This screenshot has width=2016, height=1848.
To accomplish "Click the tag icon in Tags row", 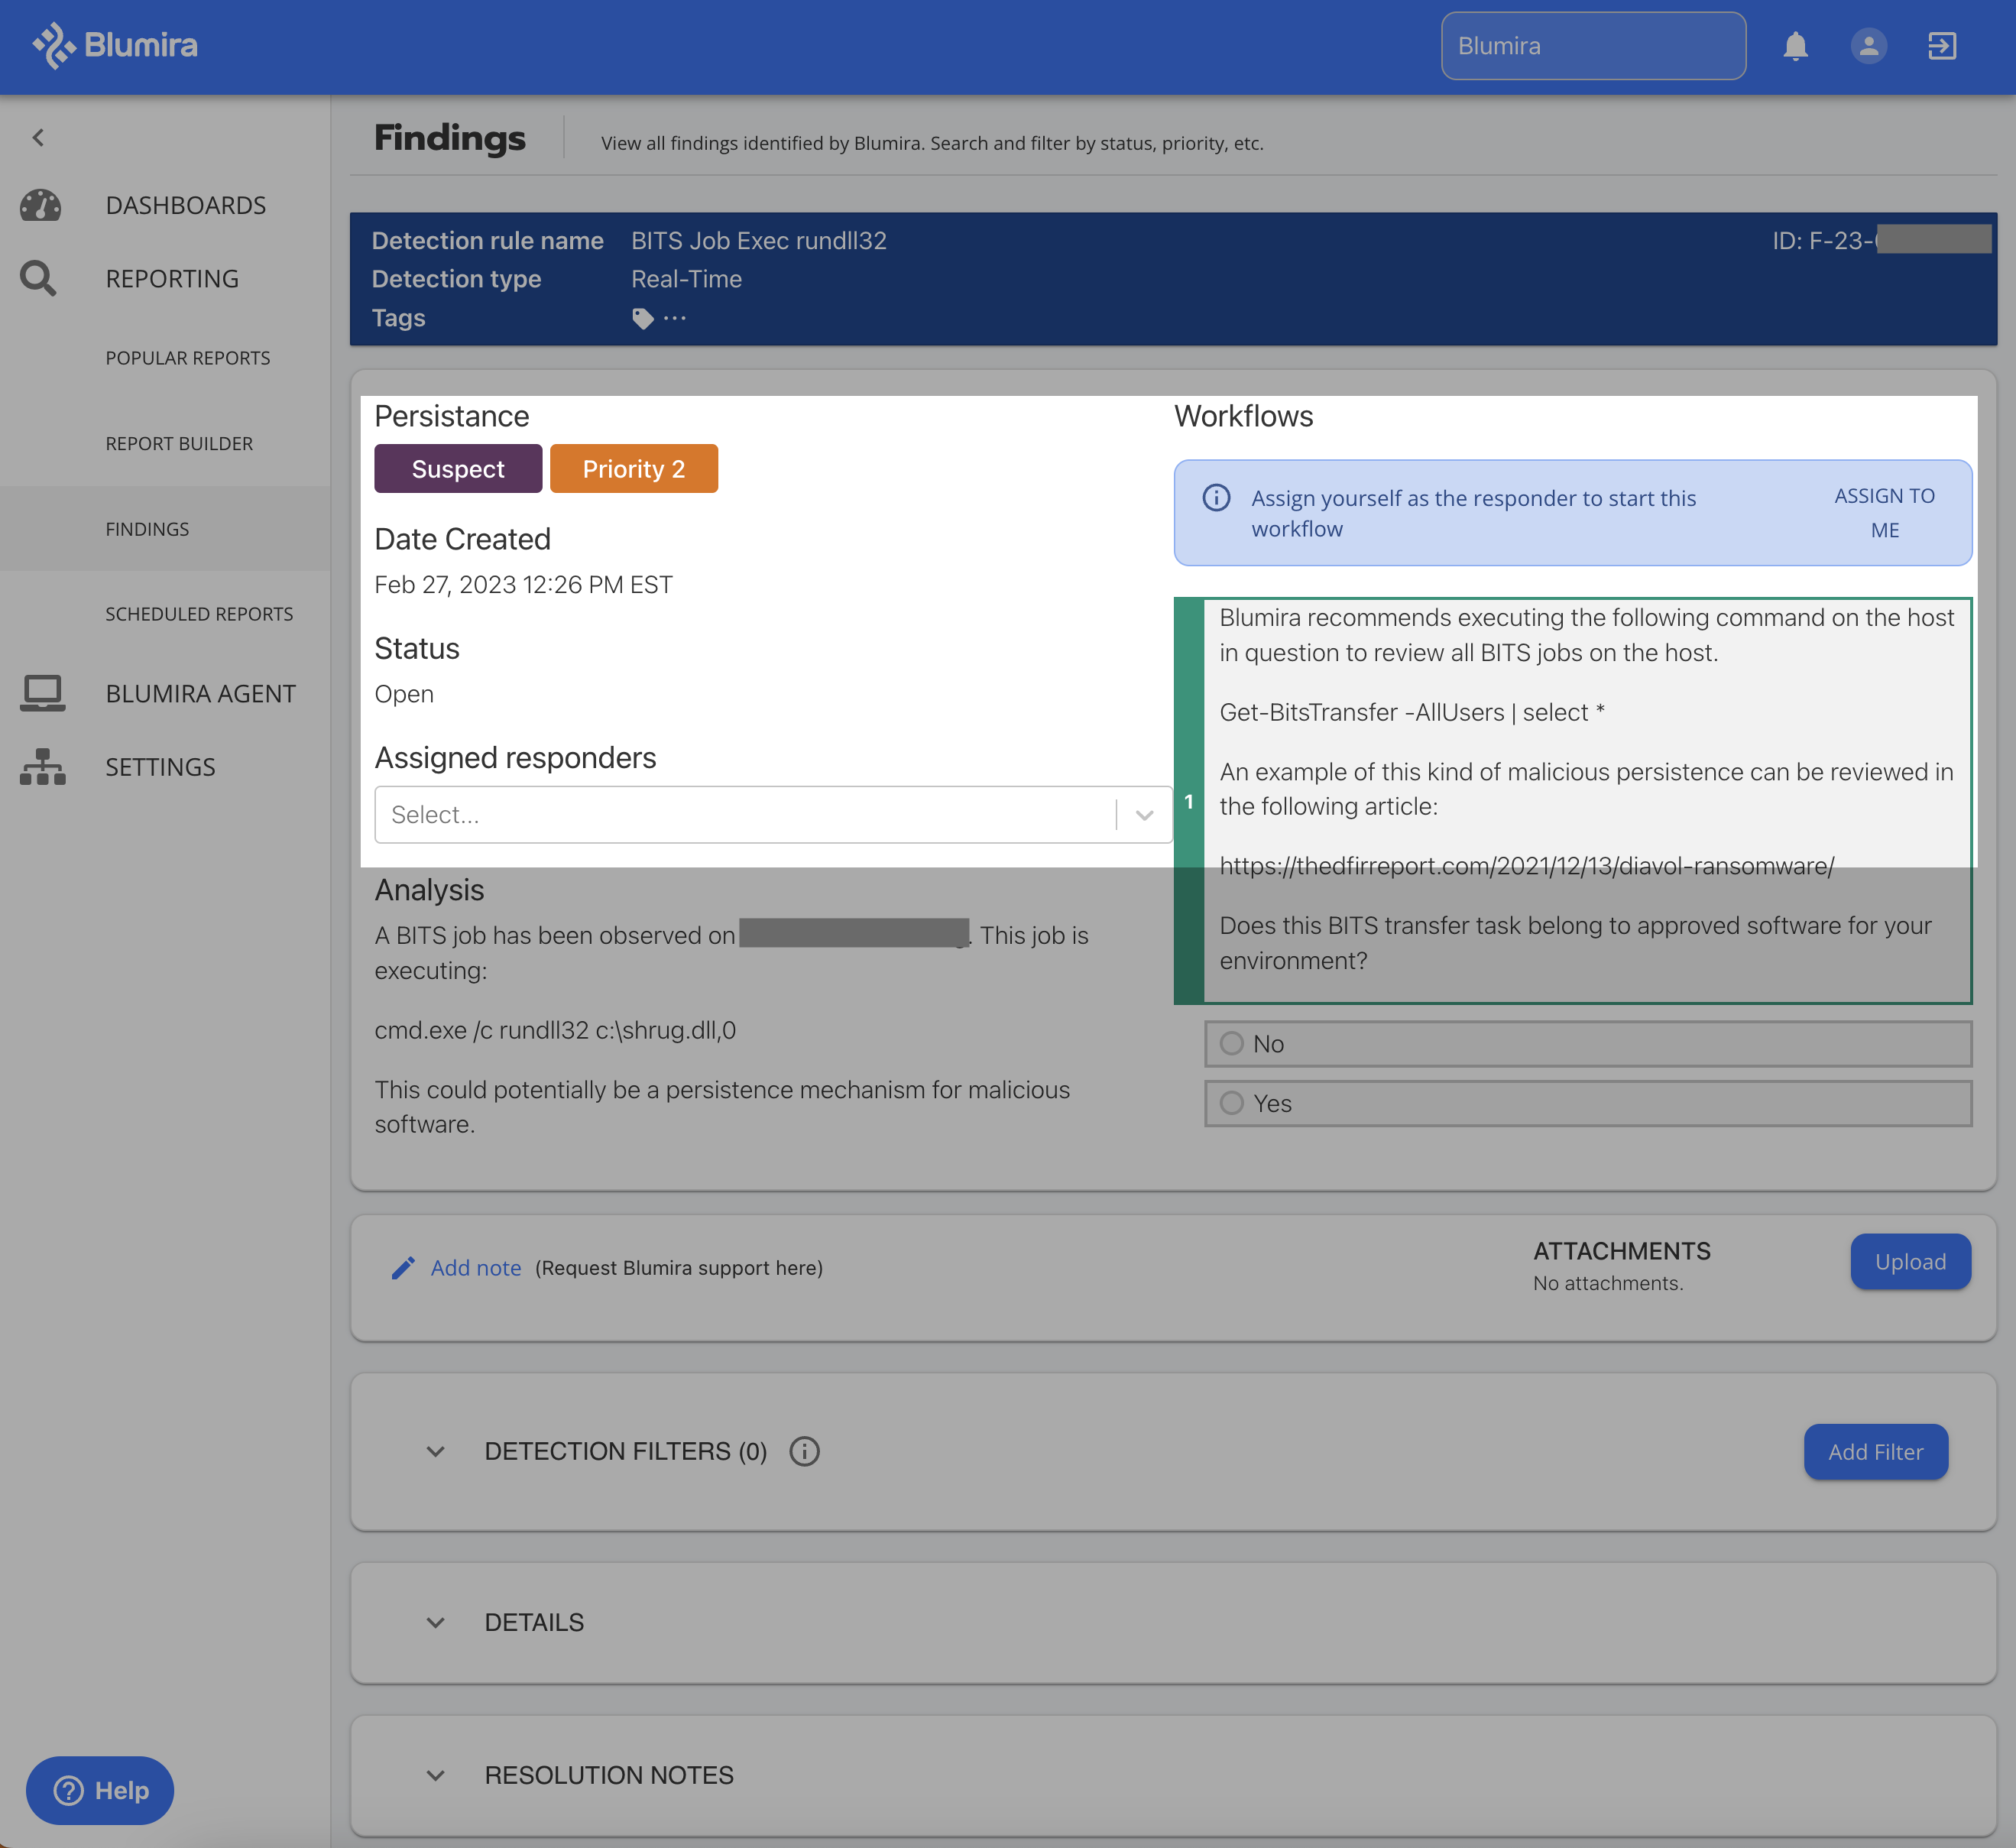I will click(642, 318).
